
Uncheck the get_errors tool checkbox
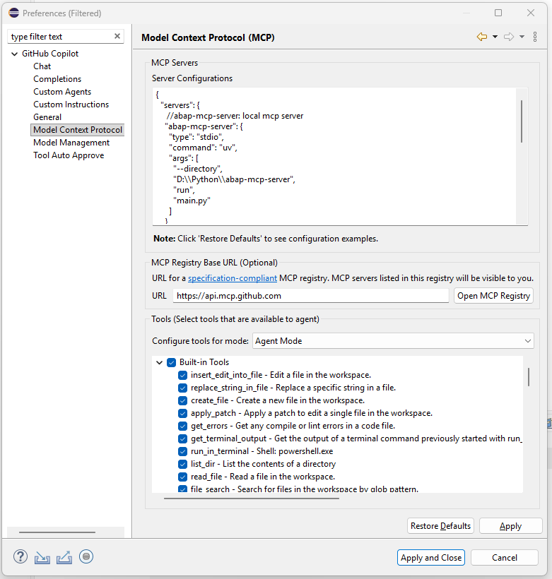pyautogui.click(x=182, y=426)
